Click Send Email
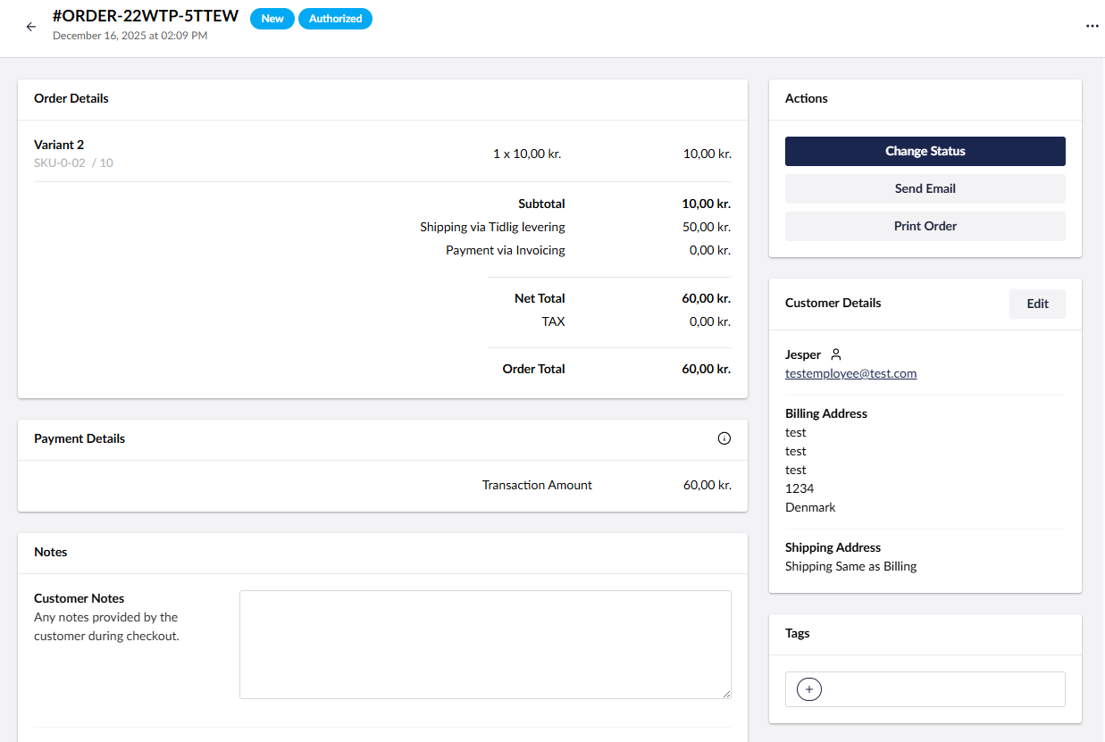The width and height of the screenshot is (1105, 742). click(x=925, y=188)
